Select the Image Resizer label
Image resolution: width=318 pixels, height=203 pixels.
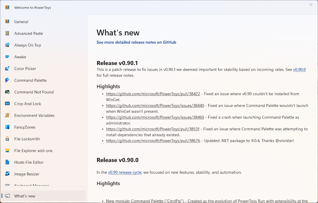(x=27, y=174)
